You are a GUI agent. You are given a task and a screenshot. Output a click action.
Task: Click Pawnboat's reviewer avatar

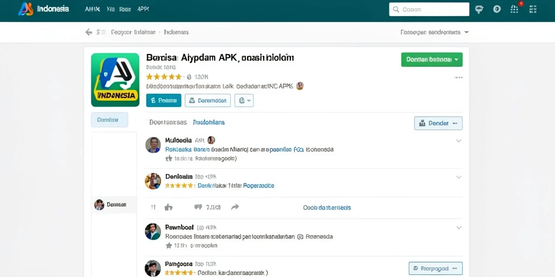coord(153,232)
